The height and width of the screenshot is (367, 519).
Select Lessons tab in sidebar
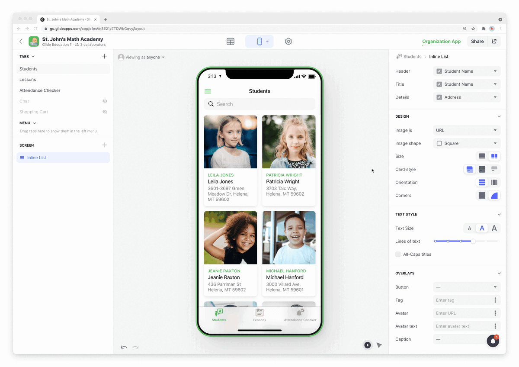point(63,80)
